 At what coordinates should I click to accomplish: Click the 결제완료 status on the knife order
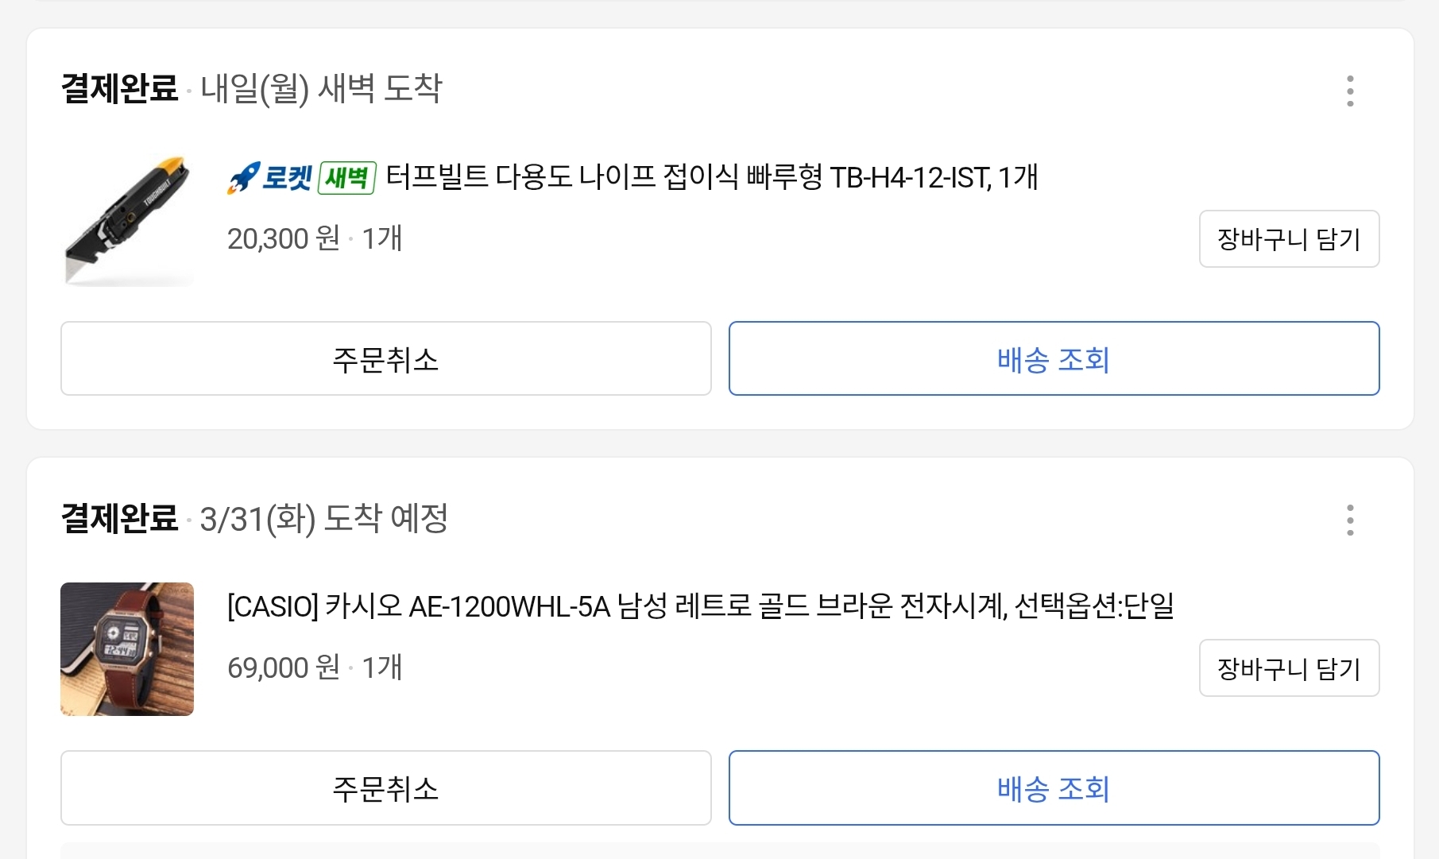[119, 88]
